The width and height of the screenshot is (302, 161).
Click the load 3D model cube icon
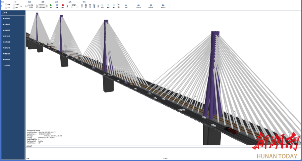(26, 6)
